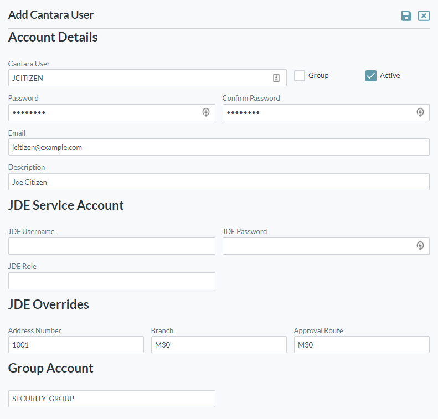Click the Group Account SECURITY_GROUP field
Screen dimensions: 438x419
coord(111,399)
